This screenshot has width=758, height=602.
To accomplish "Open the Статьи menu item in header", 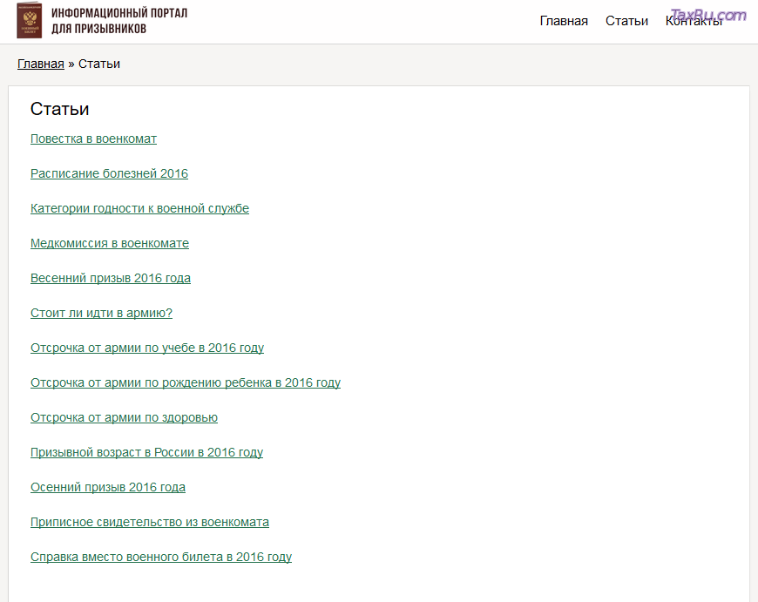I will tap(626, 21).
